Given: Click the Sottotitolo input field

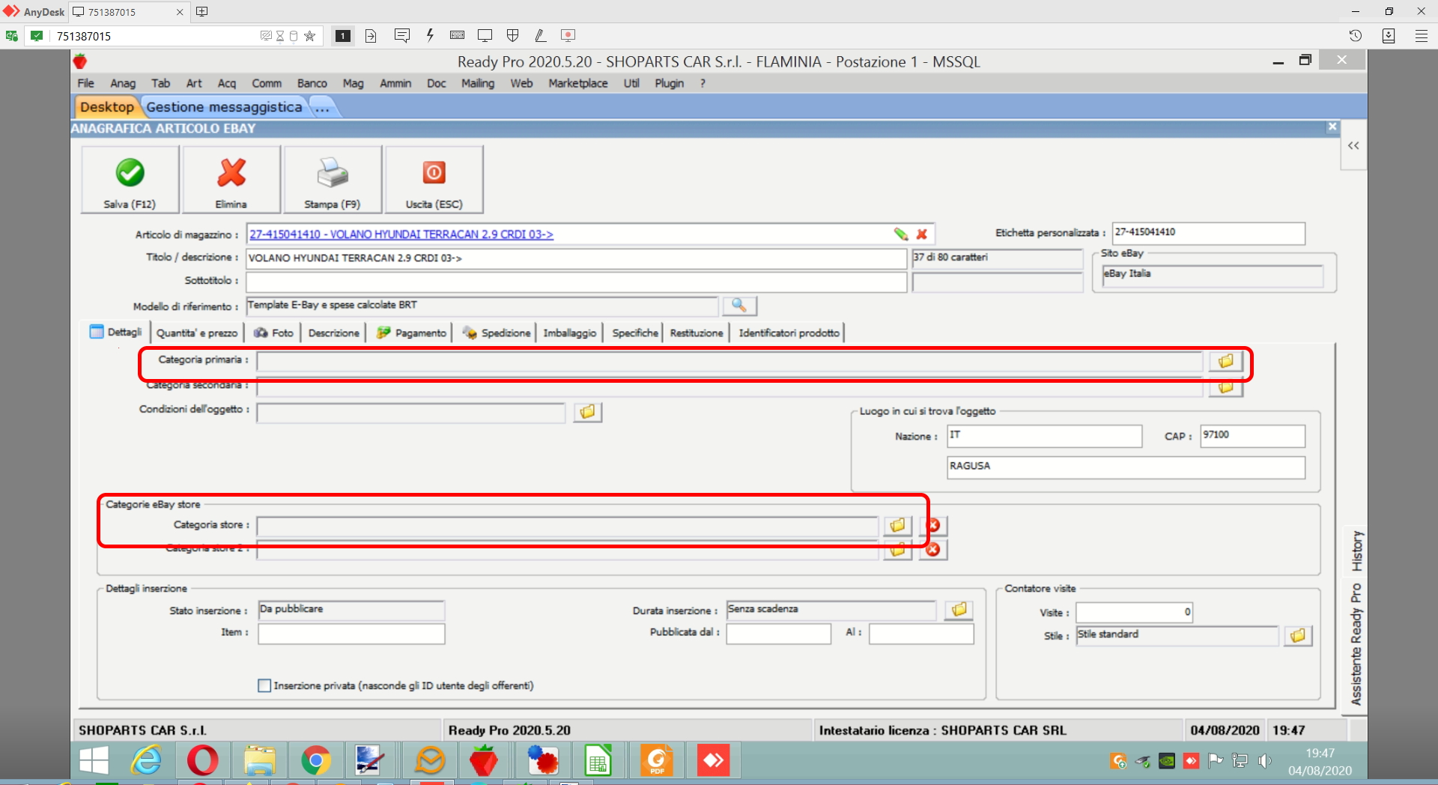Looking at the screenshot, I should pos(576,282).
